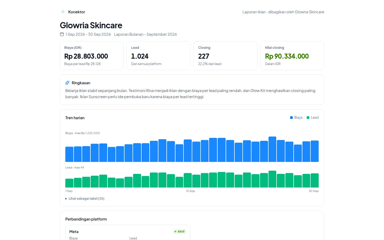Image resolution: width=384 pixels, height=240 pixels.
Task: Click the Glowria Skincare heading
Action: [91, 25]
